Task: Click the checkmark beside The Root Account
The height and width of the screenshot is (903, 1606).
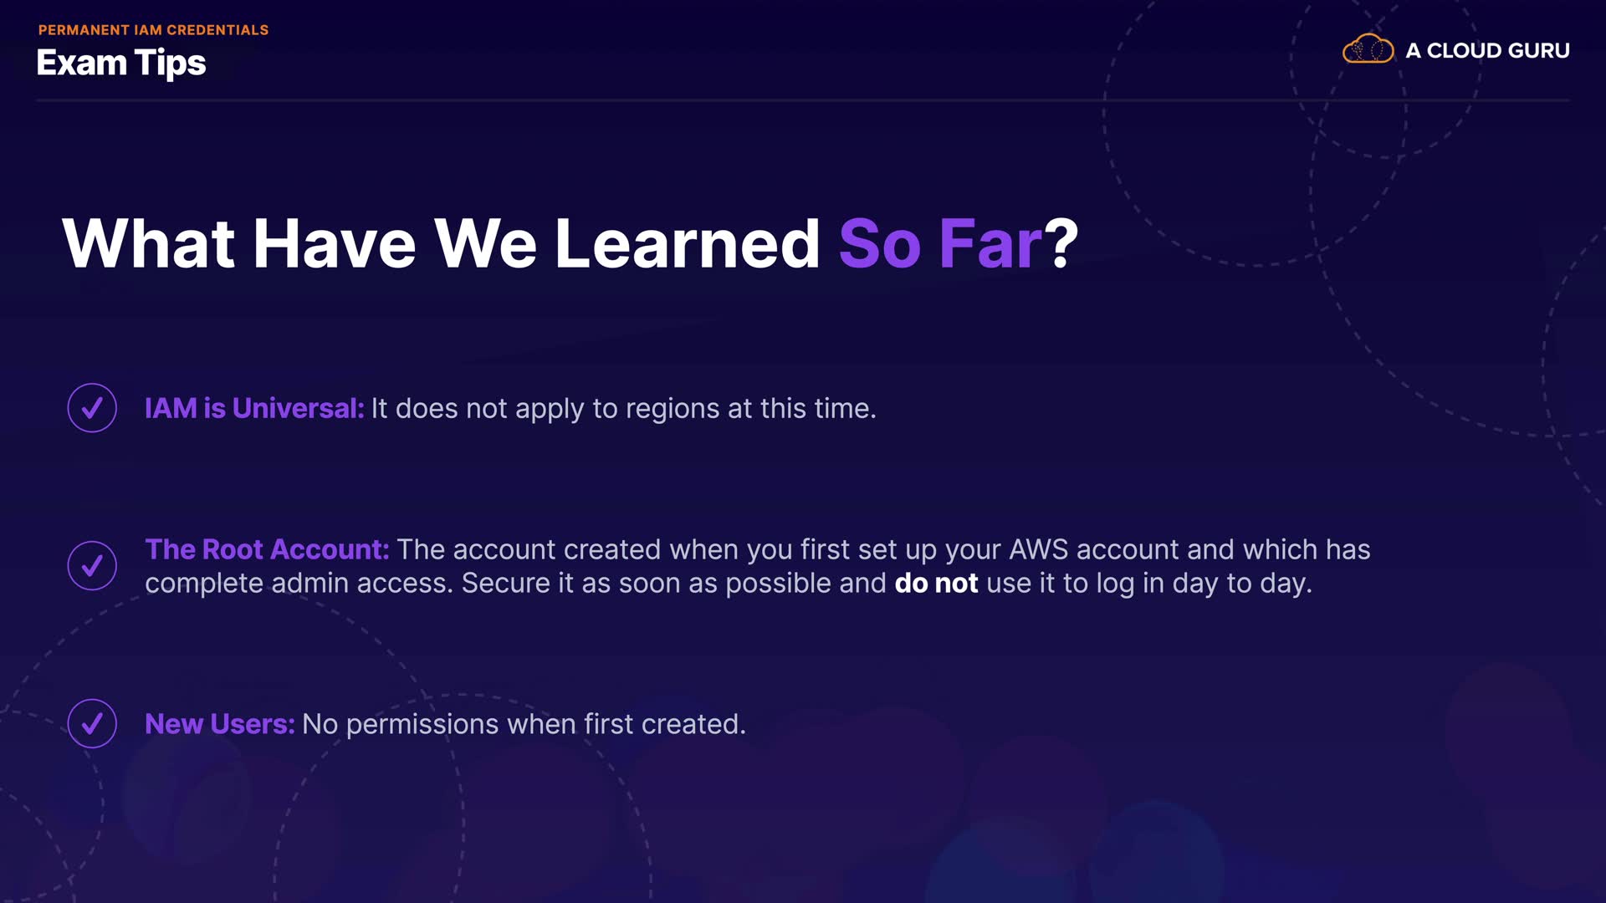Action: point(92,566)
